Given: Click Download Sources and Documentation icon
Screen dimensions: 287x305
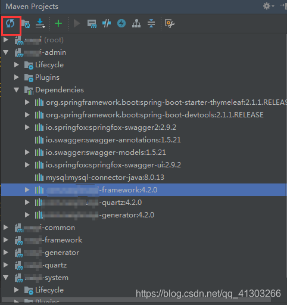Looking at the screenshot, I should tap(40, 23).
